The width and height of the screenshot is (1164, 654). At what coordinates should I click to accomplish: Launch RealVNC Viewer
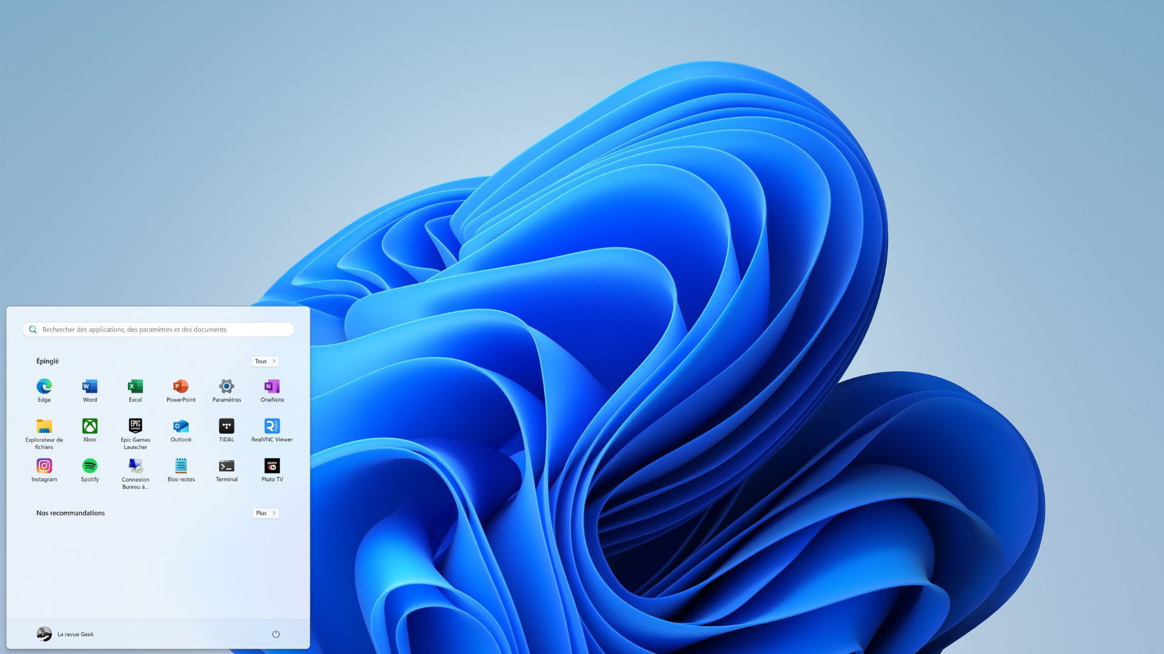pos(272,427)
